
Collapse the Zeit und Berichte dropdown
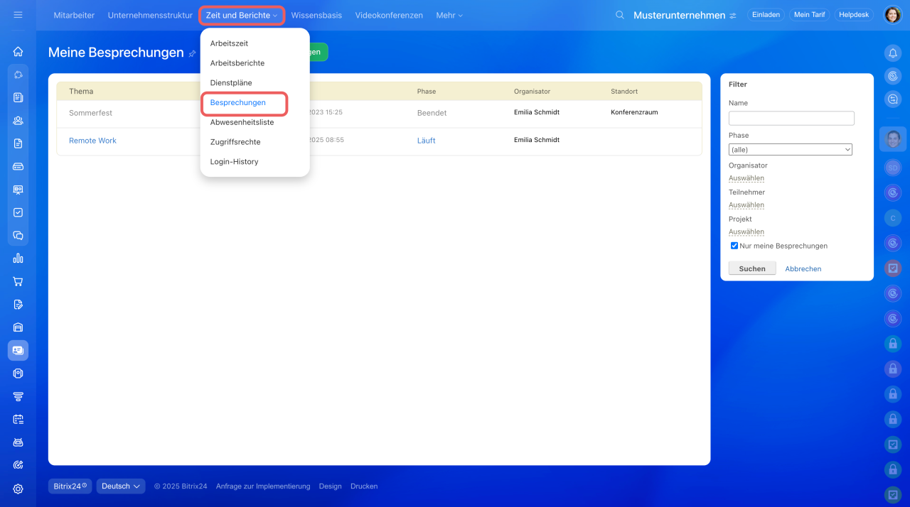click(x=242, y=15)
